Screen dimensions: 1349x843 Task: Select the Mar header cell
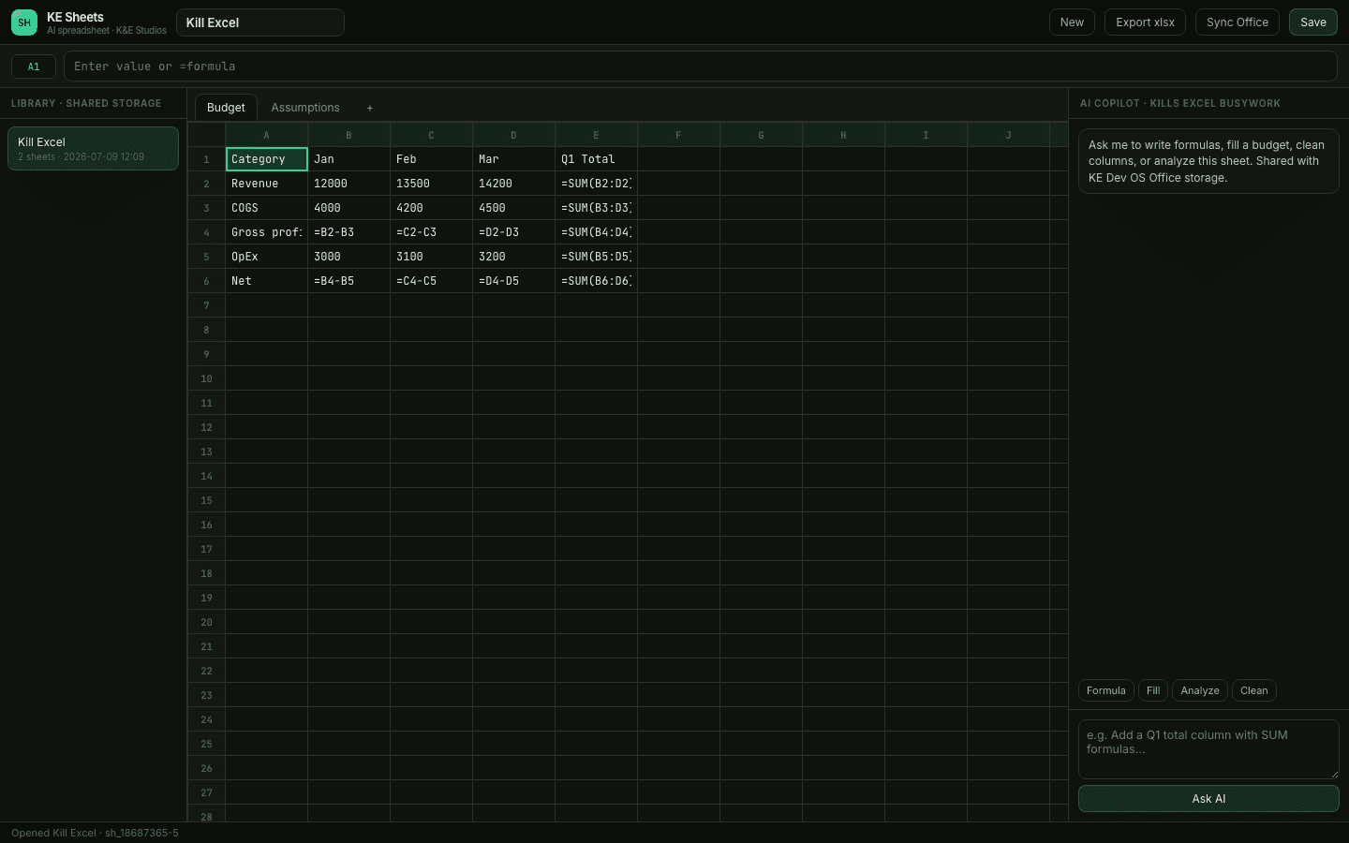(x=513, y=159)
